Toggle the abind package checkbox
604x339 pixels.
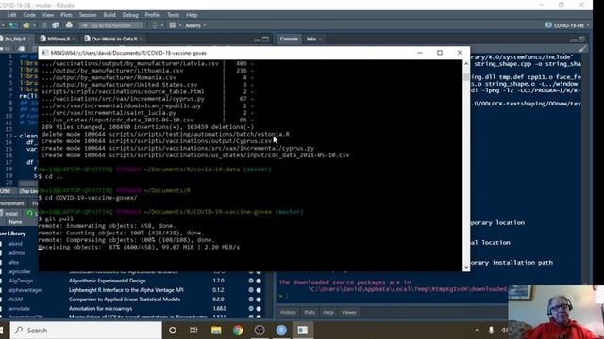(x=2, y=244)
